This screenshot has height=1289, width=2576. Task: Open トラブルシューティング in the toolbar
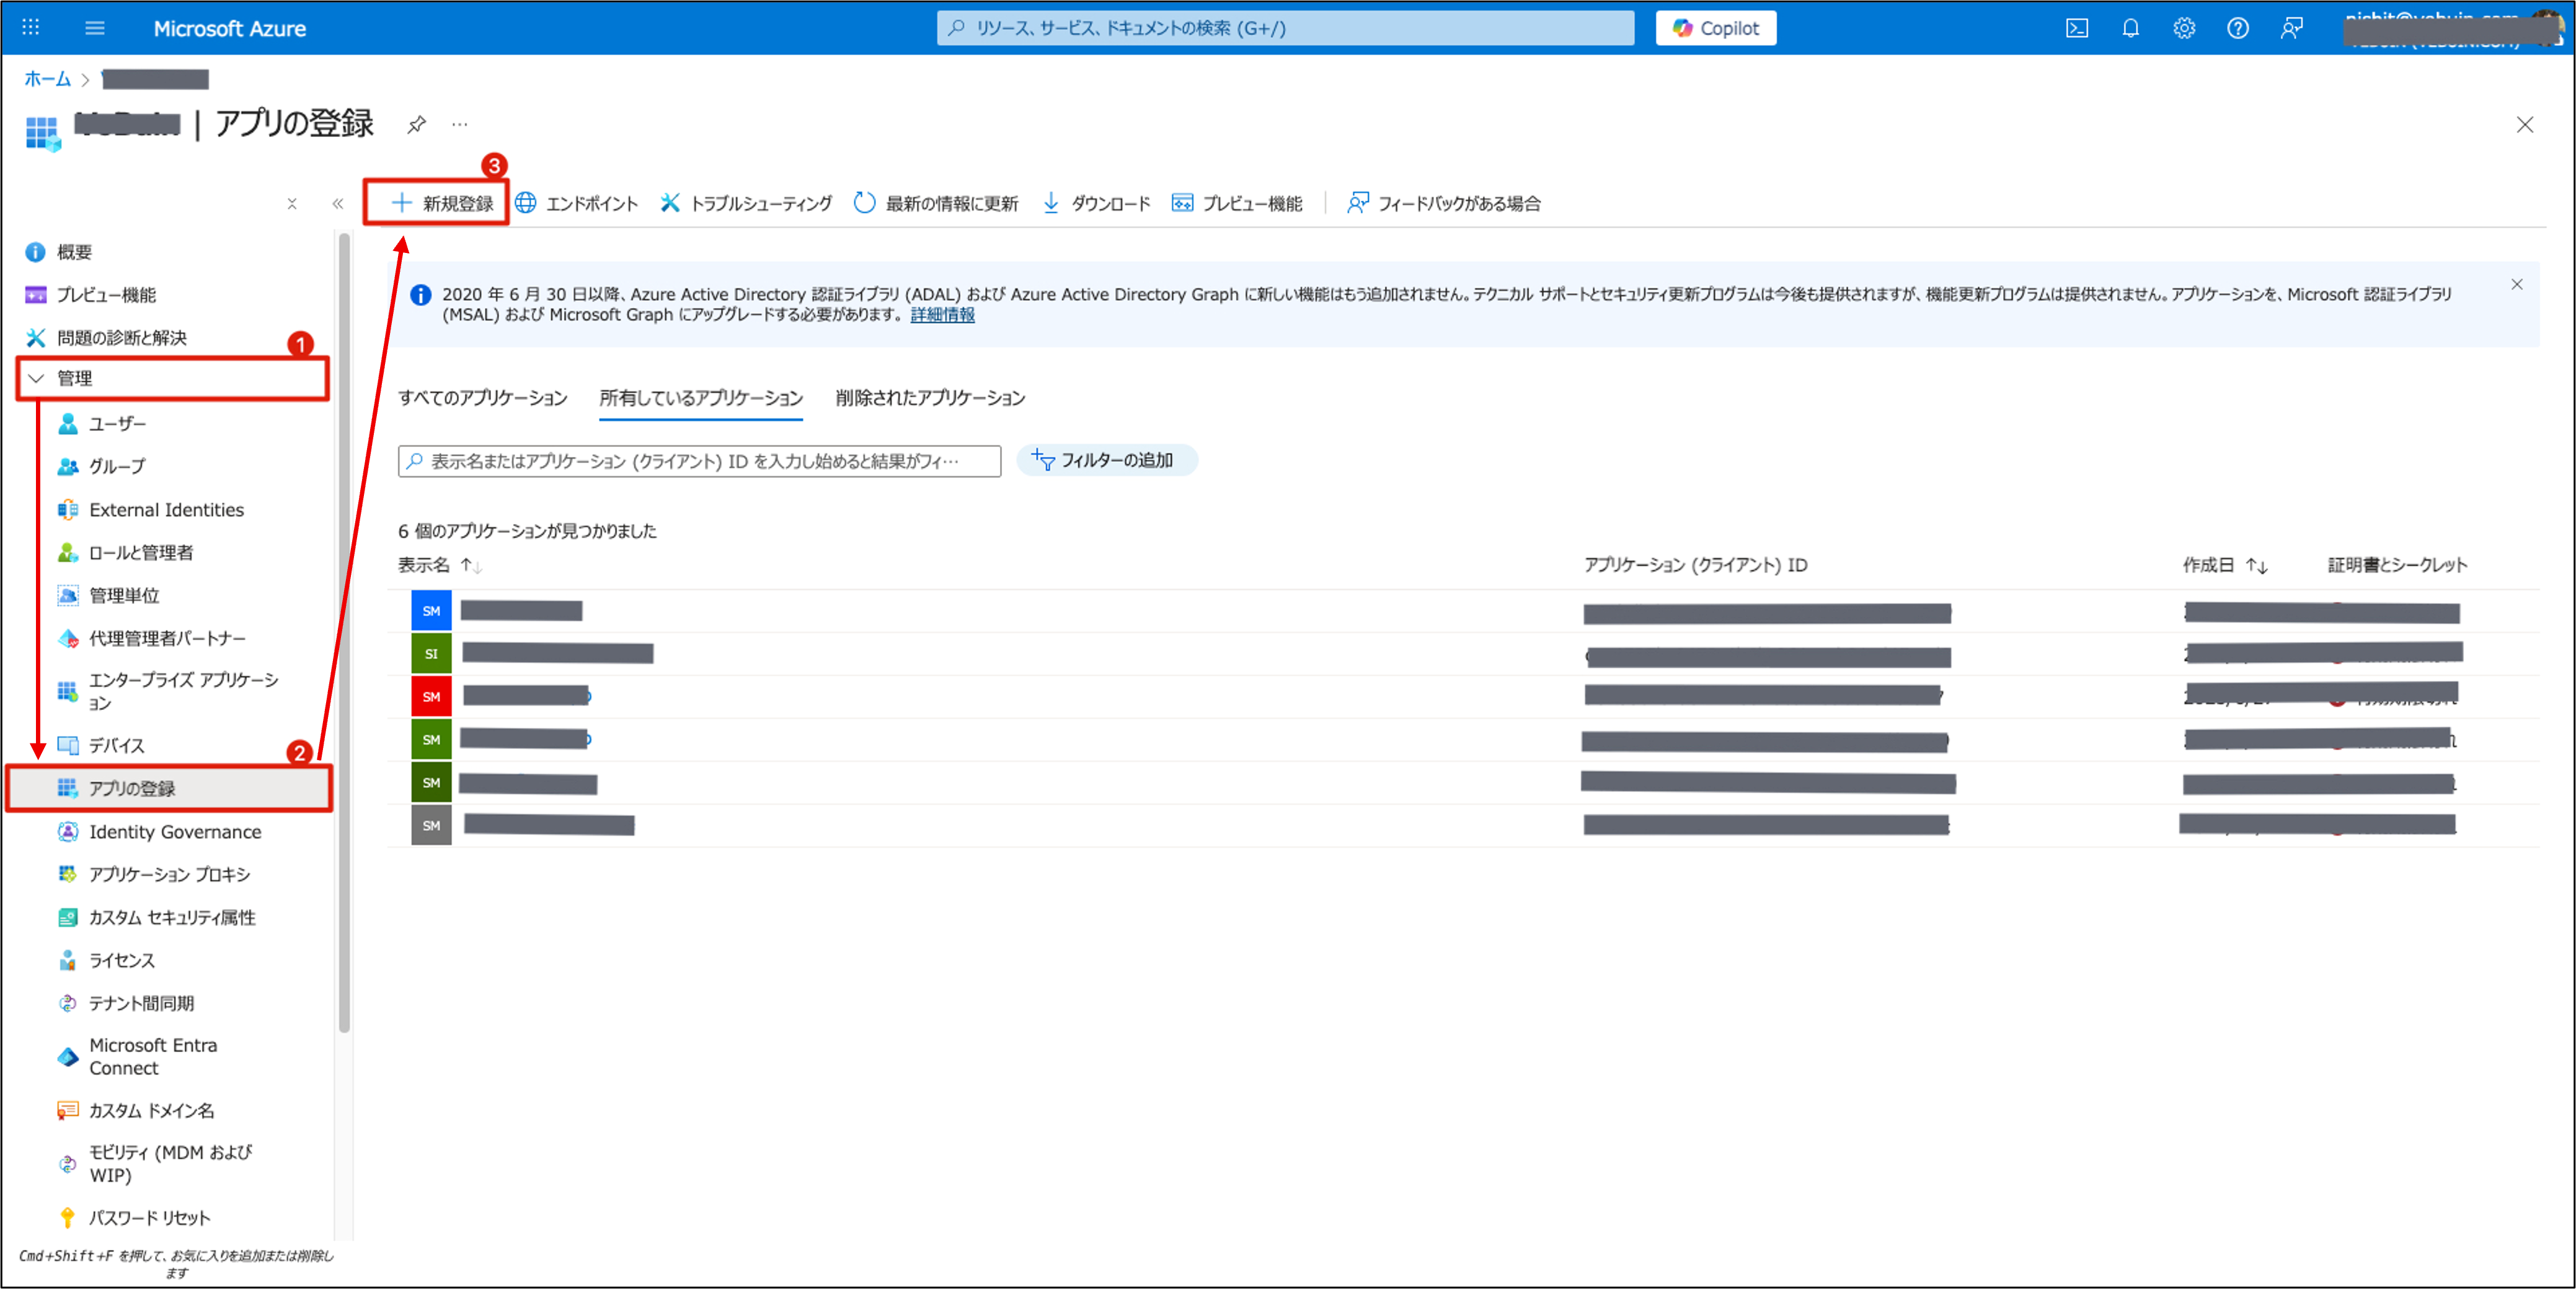click(746, 203)
